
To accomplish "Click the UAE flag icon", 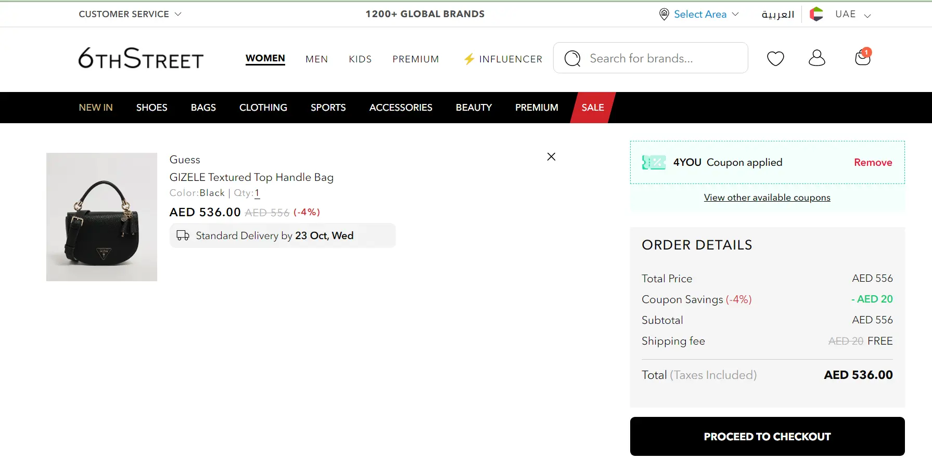I will [x=816, y=14].
